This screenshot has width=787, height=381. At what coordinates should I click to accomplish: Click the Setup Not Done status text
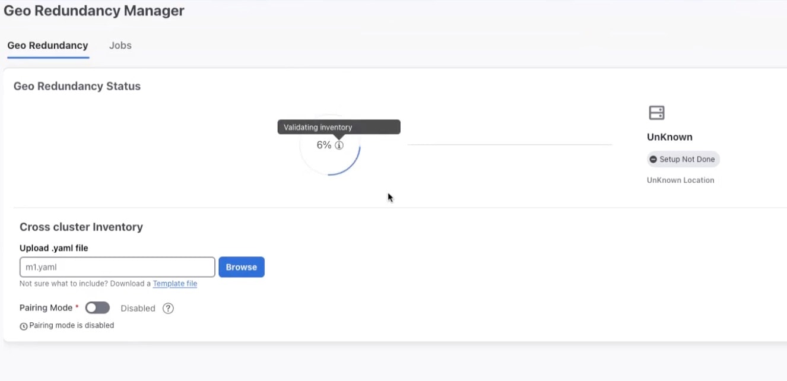pos(686,160)
